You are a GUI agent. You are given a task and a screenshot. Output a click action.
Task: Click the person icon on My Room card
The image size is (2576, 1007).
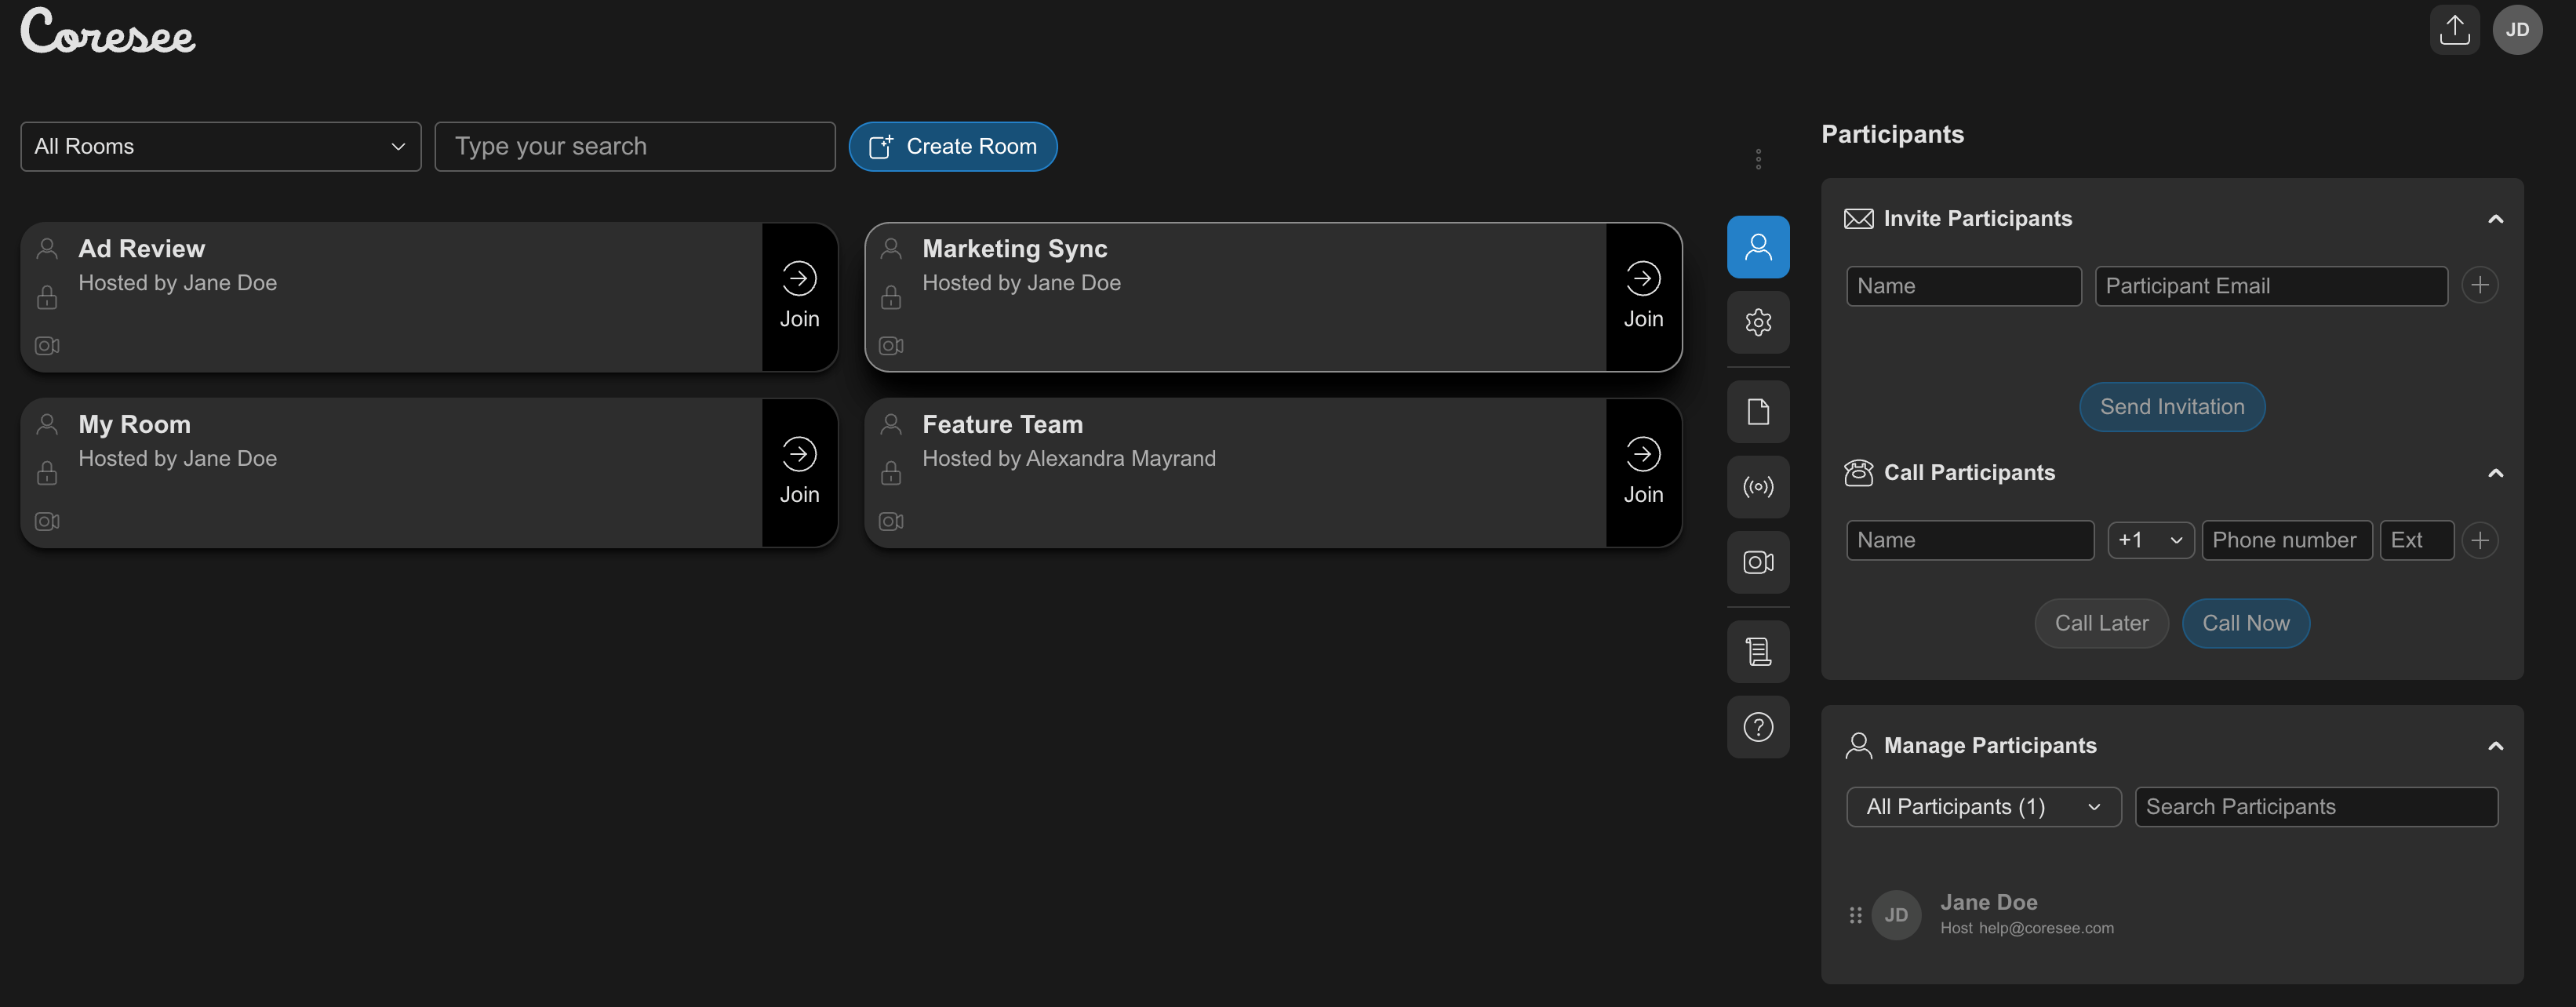point(47,424)
